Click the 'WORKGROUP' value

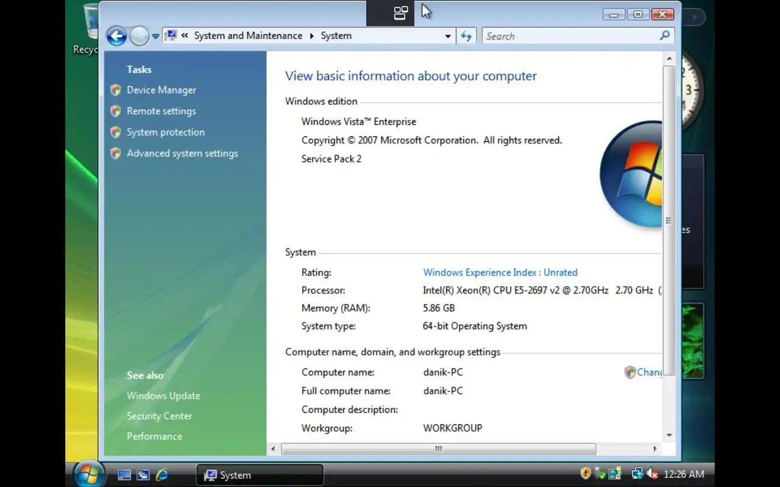453,428
